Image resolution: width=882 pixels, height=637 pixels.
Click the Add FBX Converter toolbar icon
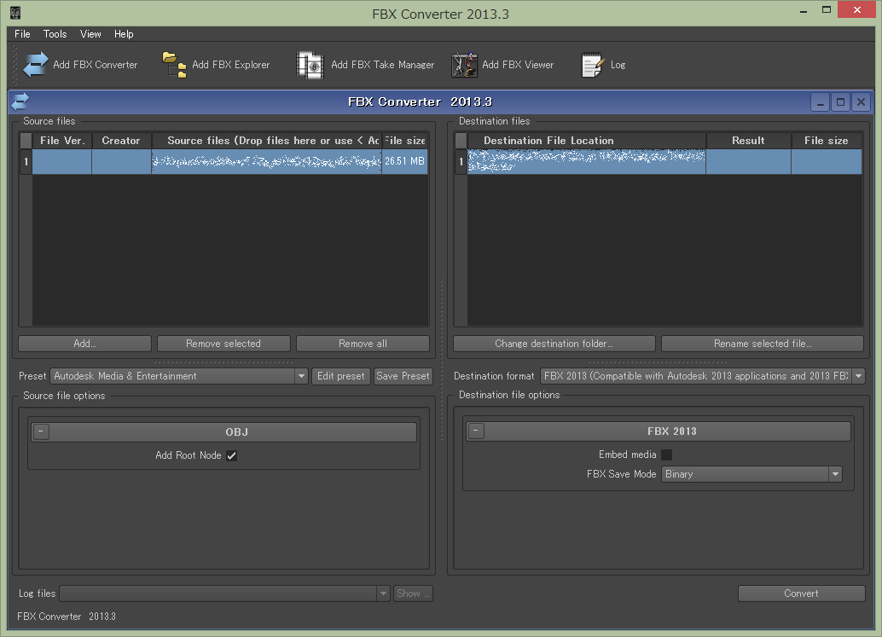click(x=36, y=65)
